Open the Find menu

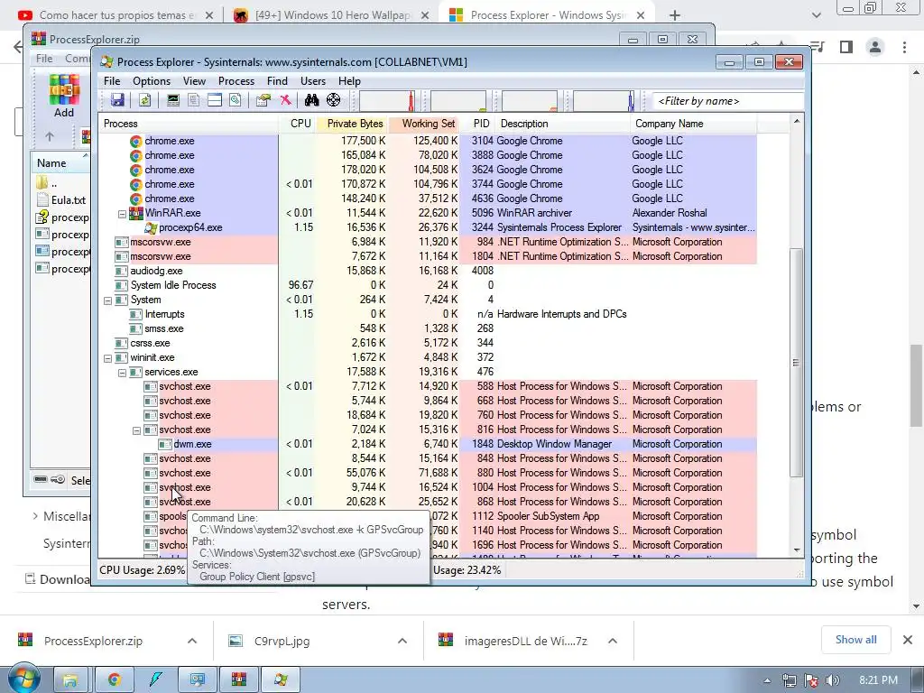277,81
